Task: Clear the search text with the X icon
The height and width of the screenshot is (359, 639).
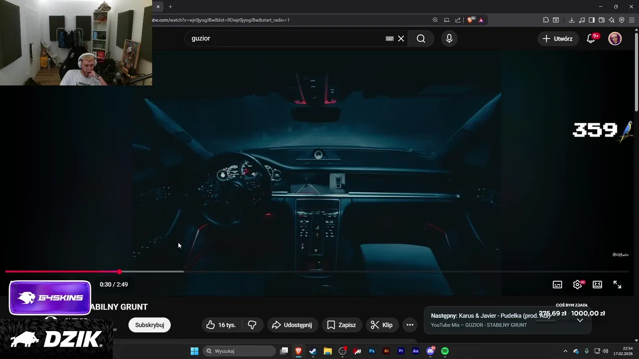Action: (401, 38)
